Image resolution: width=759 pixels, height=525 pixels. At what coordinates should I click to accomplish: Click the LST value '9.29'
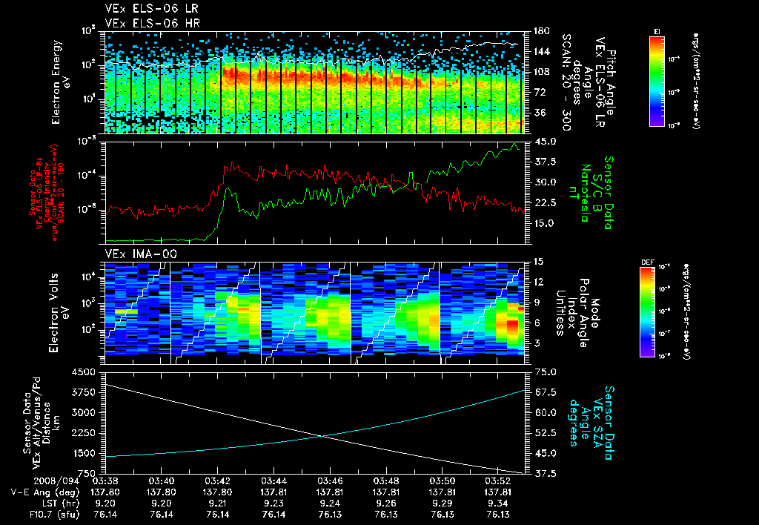pos(443,503)
